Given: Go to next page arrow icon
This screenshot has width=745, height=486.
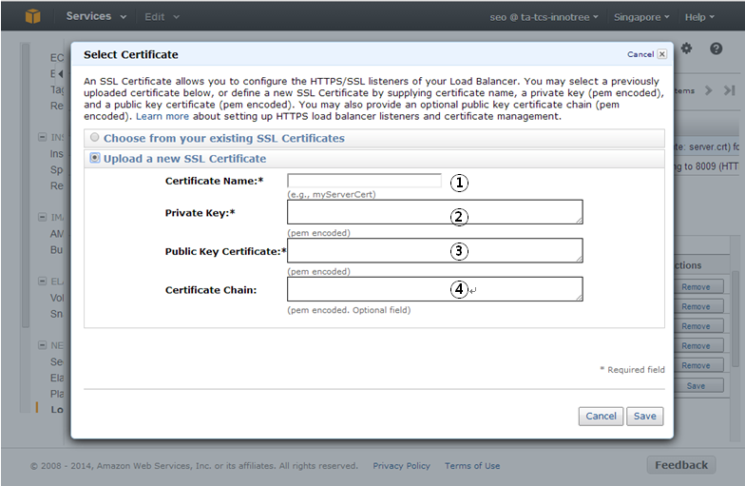Looking at the screenshot, I should coord(709,90).
